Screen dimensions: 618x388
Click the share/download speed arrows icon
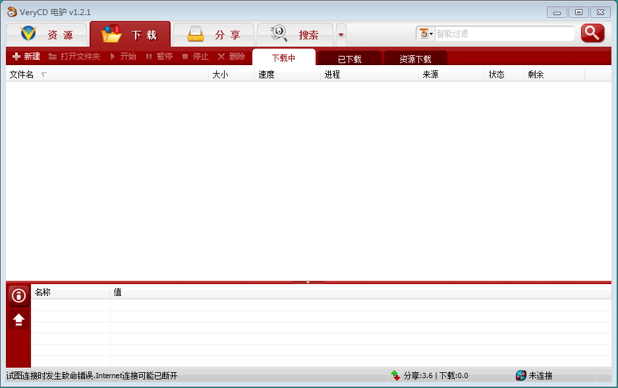[x=395, y=376]
